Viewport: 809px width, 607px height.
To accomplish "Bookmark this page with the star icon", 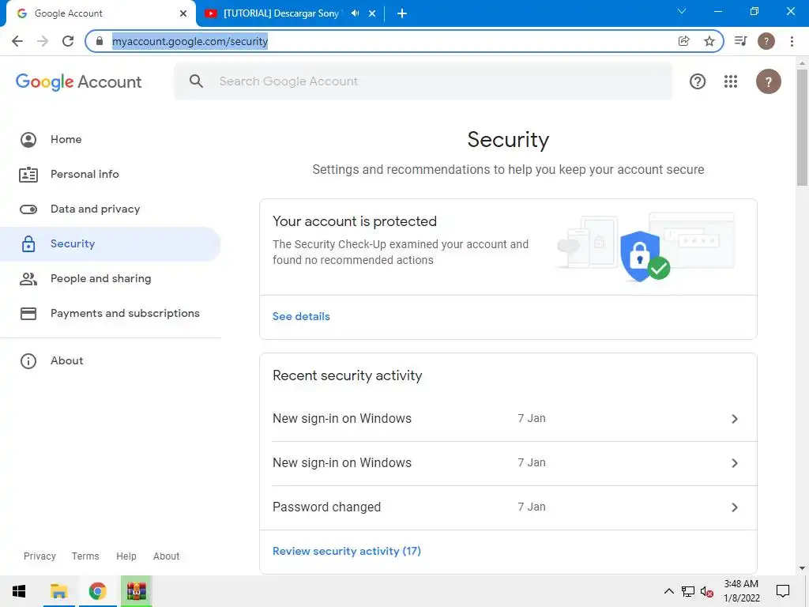I will 709,41.
